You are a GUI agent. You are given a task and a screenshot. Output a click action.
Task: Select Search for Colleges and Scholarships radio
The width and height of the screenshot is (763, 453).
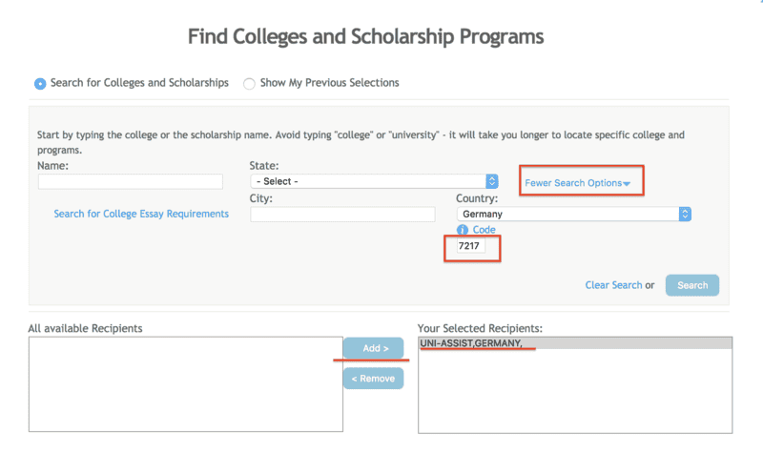point(40,83)
